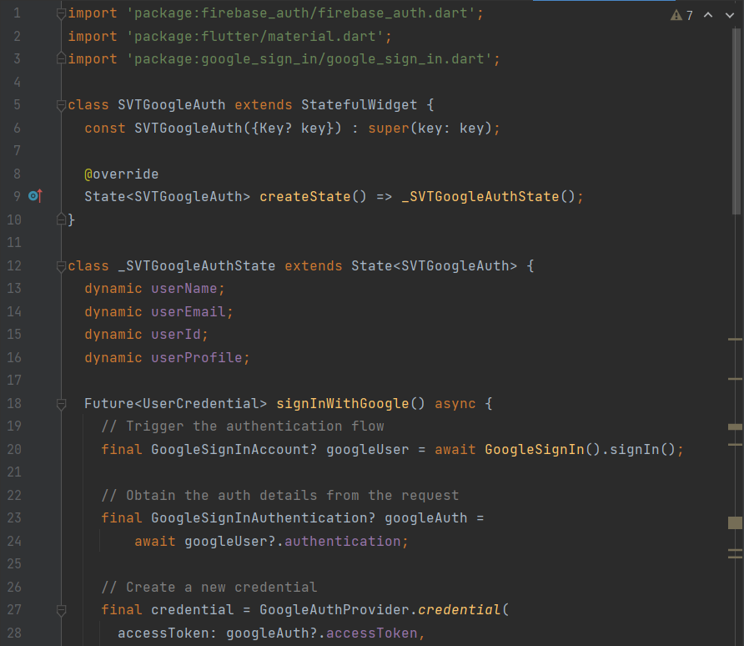This screenshot has width=744, height=646.
Task: Click the closing fold marker of the SVTGoogleAuth class
Action: coord(61,220)
